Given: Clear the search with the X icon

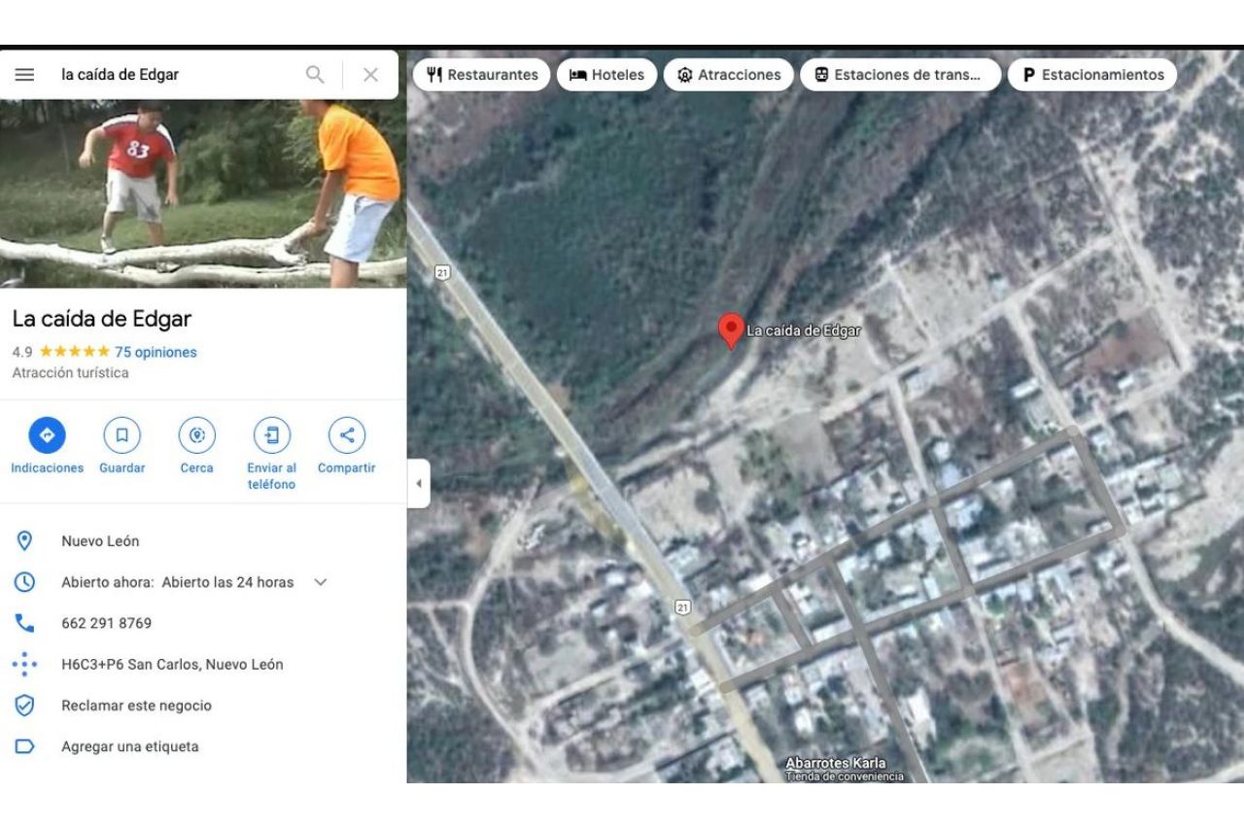Looking at the screenshot, I should [x=370, y=75].
